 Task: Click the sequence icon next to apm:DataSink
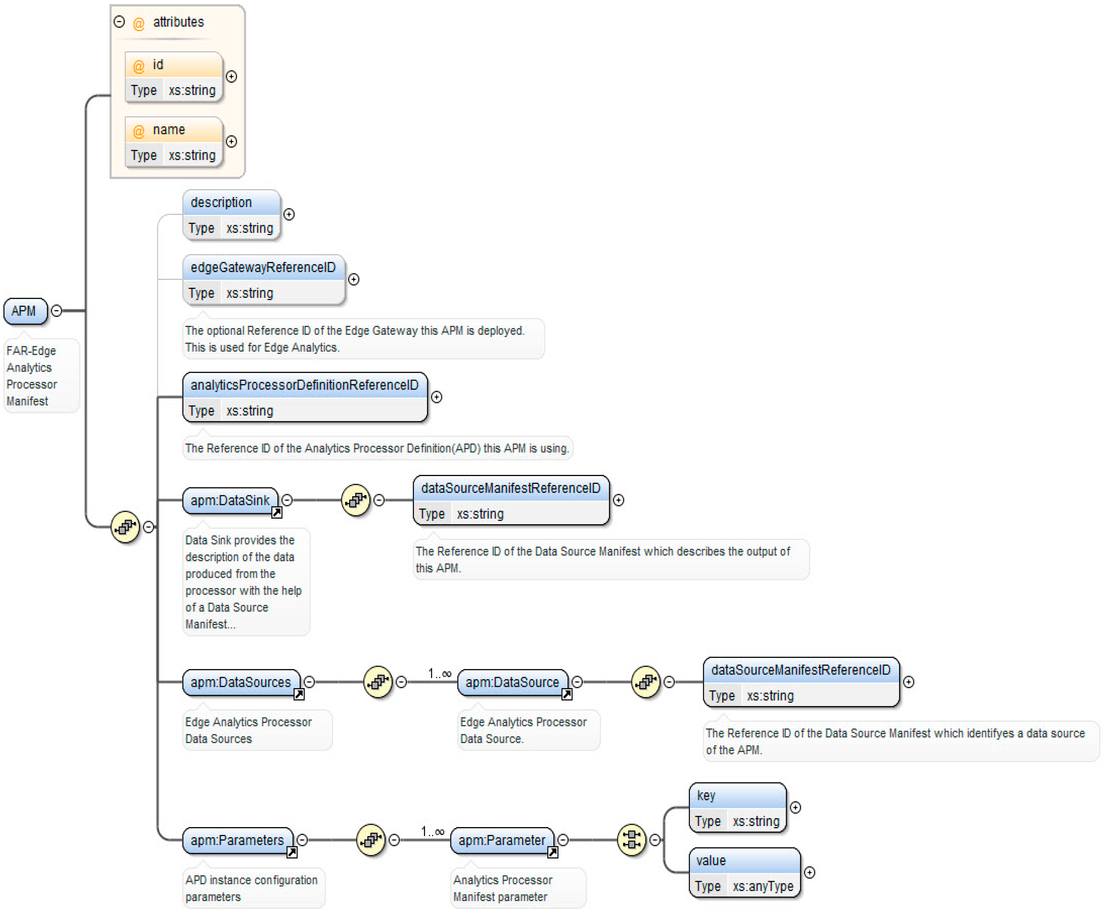356,500
